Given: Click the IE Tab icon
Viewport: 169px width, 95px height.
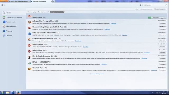Looking at the screenshot, I should [x=29, y=63].
